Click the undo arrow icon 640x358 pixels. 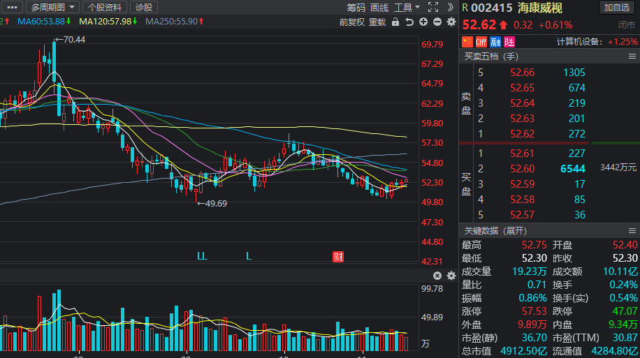[x=409, y=22]
